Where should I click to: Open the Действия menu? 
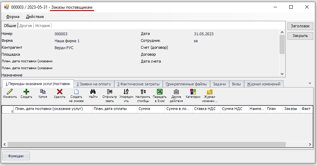click(x=35, y=17)
